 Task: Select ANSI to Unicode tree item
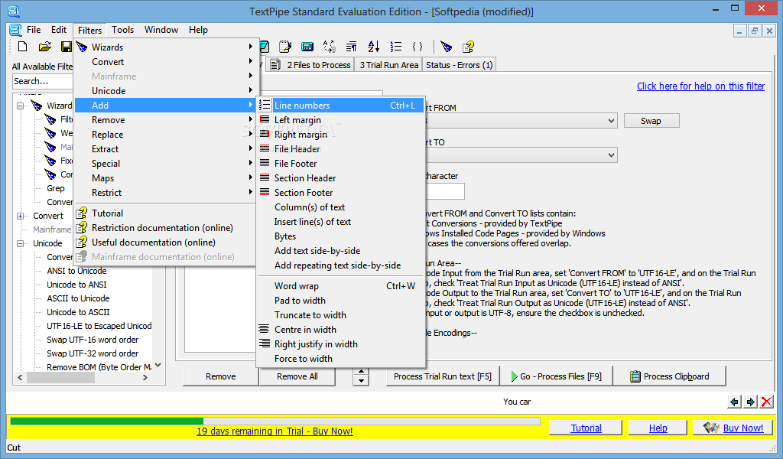point(76,271)
